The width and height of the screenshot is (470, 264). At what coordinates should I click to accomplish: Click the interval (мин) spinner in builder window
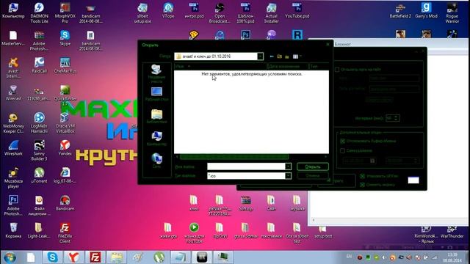coord(393,118)
